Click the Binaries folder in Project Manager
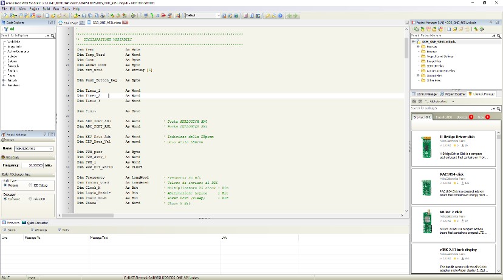Viewport: 503px width, 280px height. [x=429, y=51]
